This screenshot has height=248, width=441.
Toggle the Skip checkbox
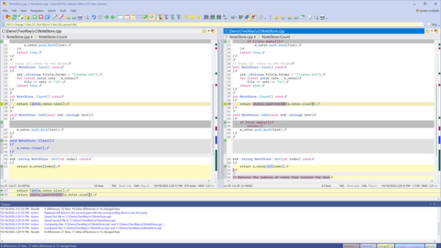tap(429, 24)
